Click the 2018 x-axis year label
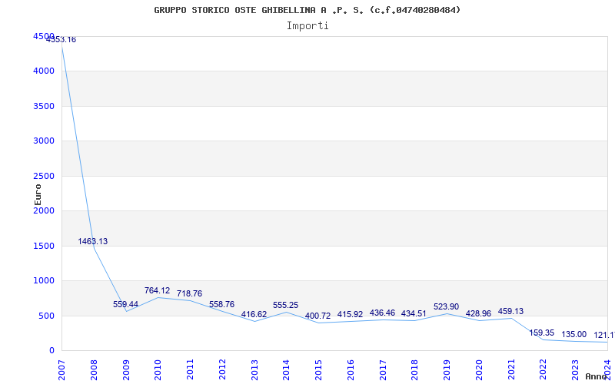Screen dimensions: 615x384 point(415,369)
